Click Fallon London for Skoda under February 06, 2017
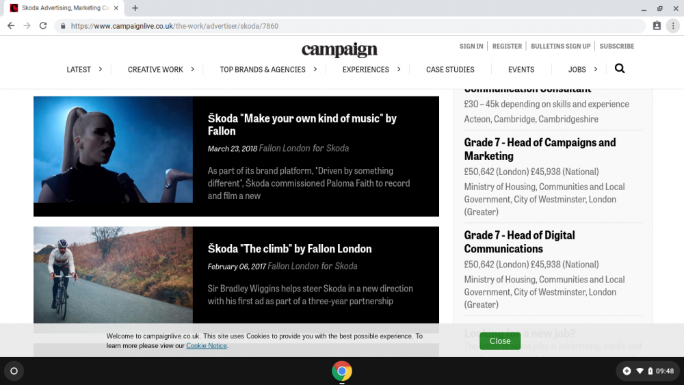 (313, 266)
